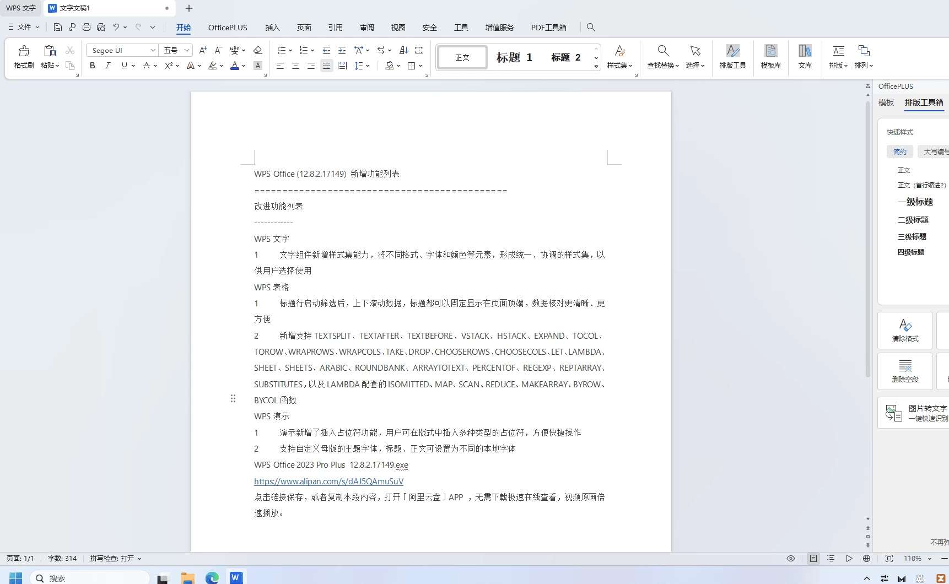Click the paragraph shading fill bucket
The height and width of the screenshot is (584, 949).
[390, 66]
